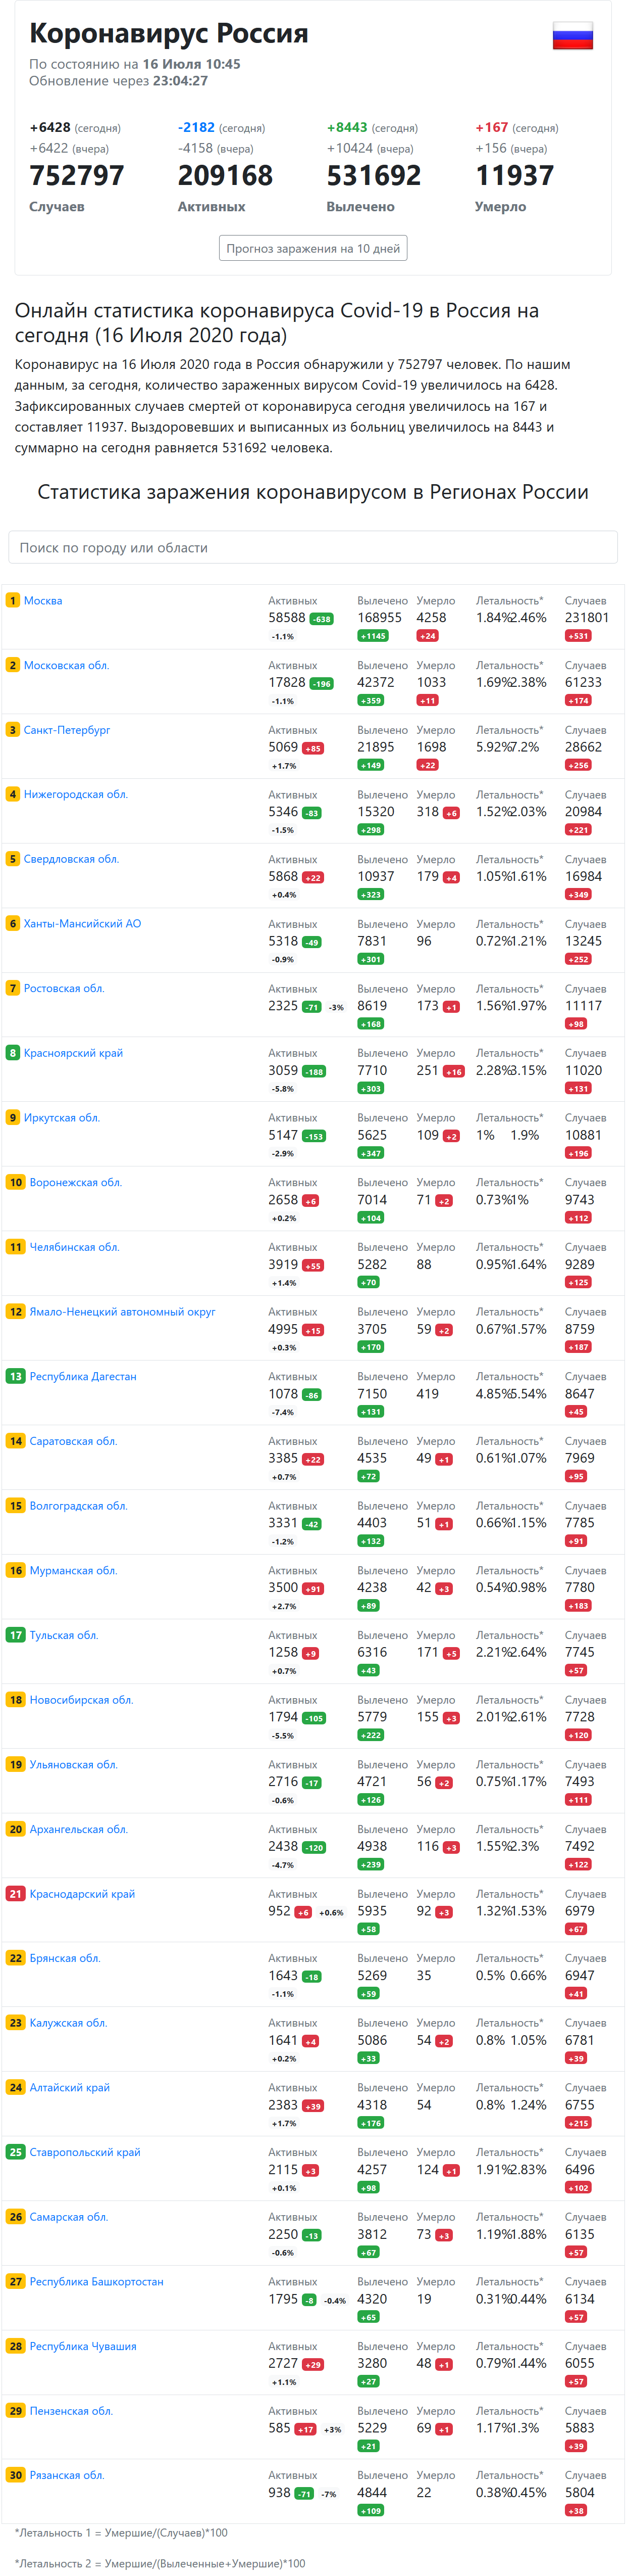Click the '-638' badge in Moscow's row
This screenshot has height=2576, width=627.
tap(322, 619)
